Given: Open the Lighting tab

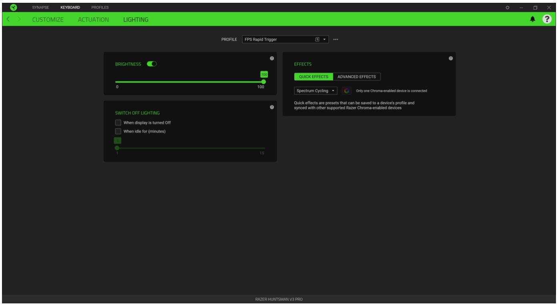Looking at the screenshot, I should pyautogui.click(x=136, y=19).
